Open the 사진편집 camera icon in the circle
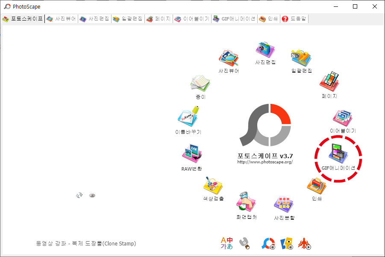This screenshot has height=257, width=385. pos(265,50)
